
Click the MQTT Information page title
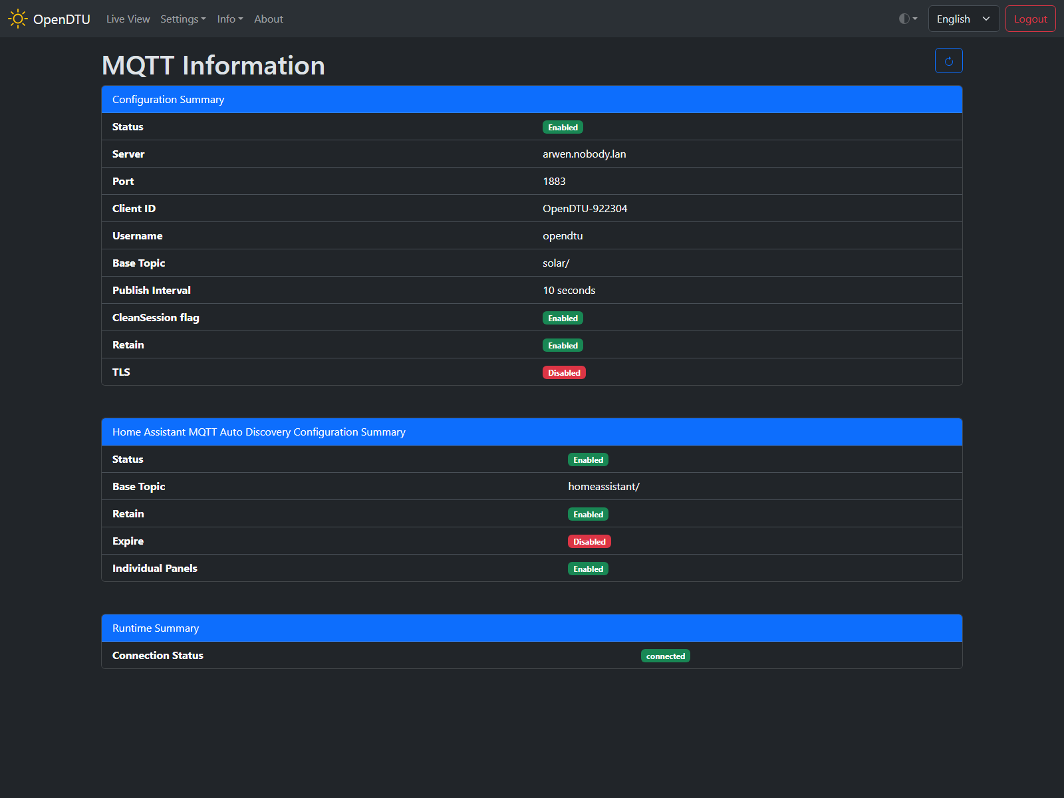click(x=213, y=65)
